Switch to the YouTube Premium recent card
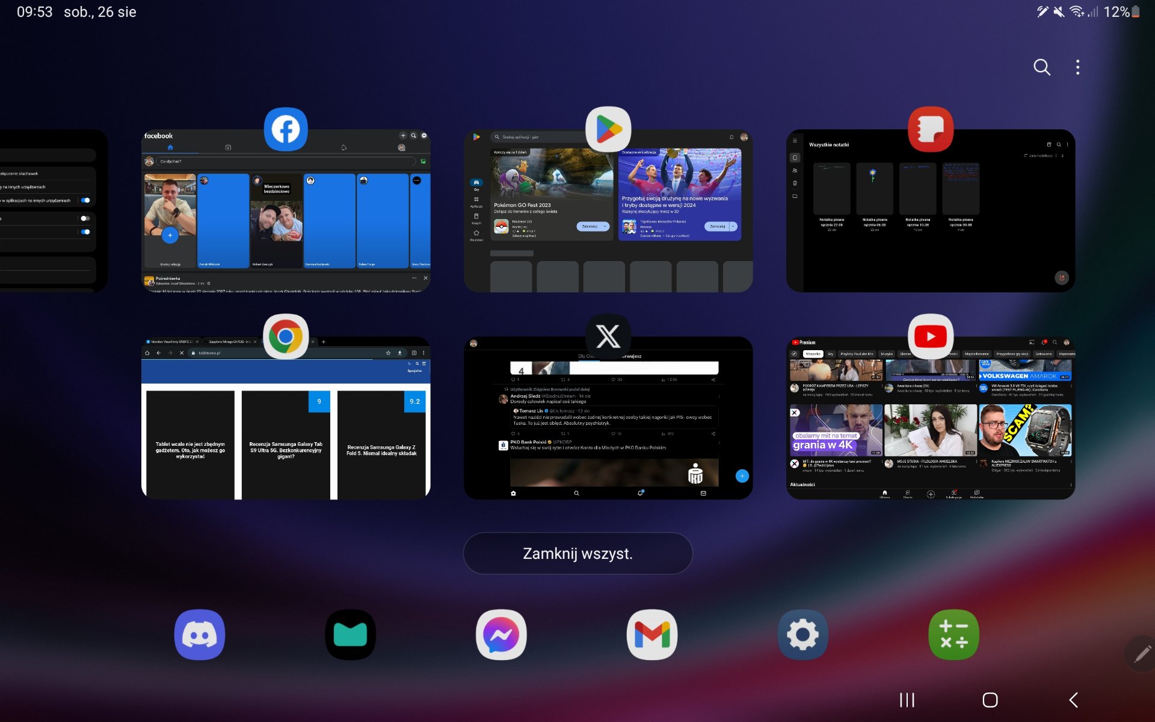The height and width of the screenshot is (722, 1155). 931,418
